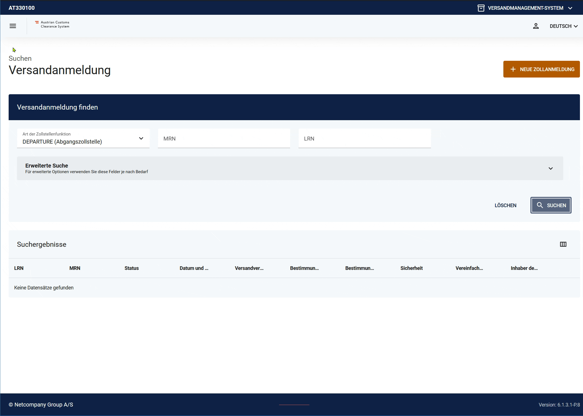
Task: Click the Austrian Customs Clearance System logo
Action: click(52, 25)
